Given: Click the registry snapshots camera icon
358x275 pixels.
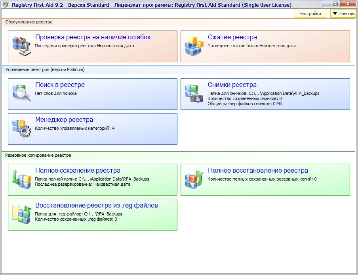Looking at the screenshot, I should [x=194, y=94].
